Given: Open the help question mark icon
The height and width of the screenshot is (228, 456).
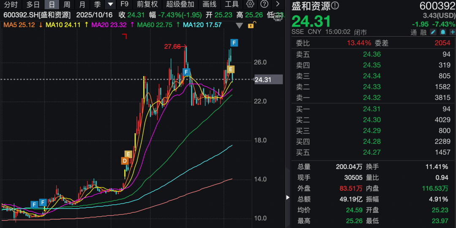Looking at the screenshot, I should tap(264, 4).
